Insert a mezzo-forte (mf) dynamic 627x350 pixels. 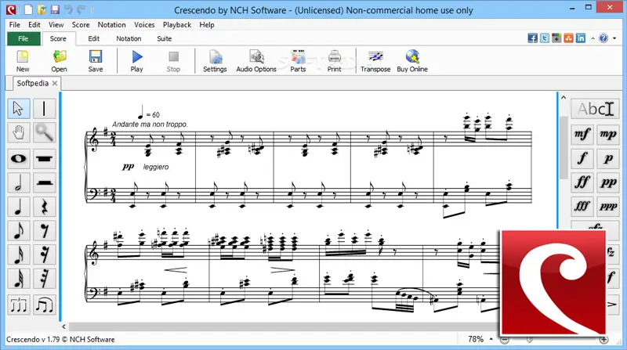pyautogui.click(x=582, y=134)
